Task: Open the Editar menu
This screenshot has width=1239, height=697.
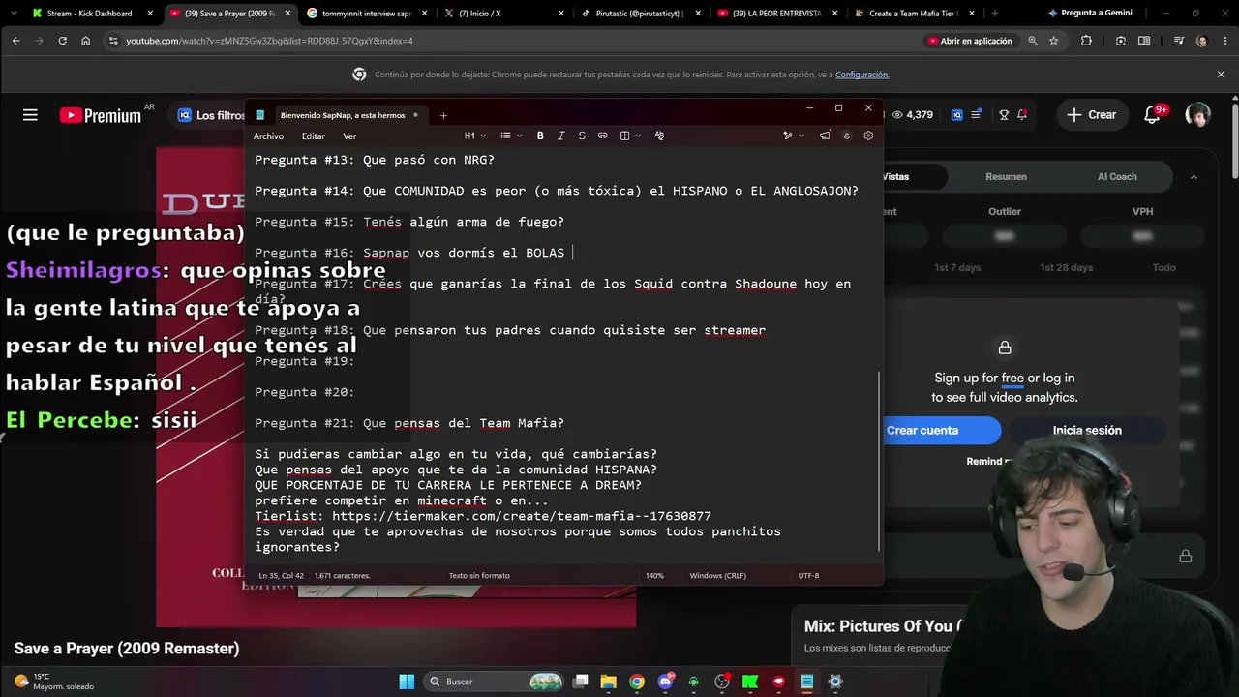Action: click(313, 136)
